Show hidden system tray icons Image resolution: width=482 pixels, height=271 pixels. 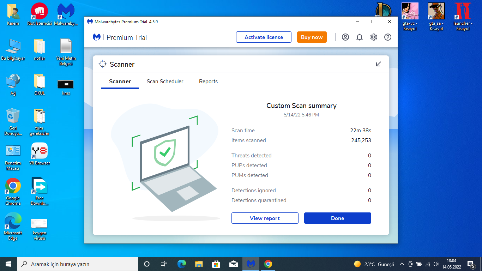pos(402,264)
